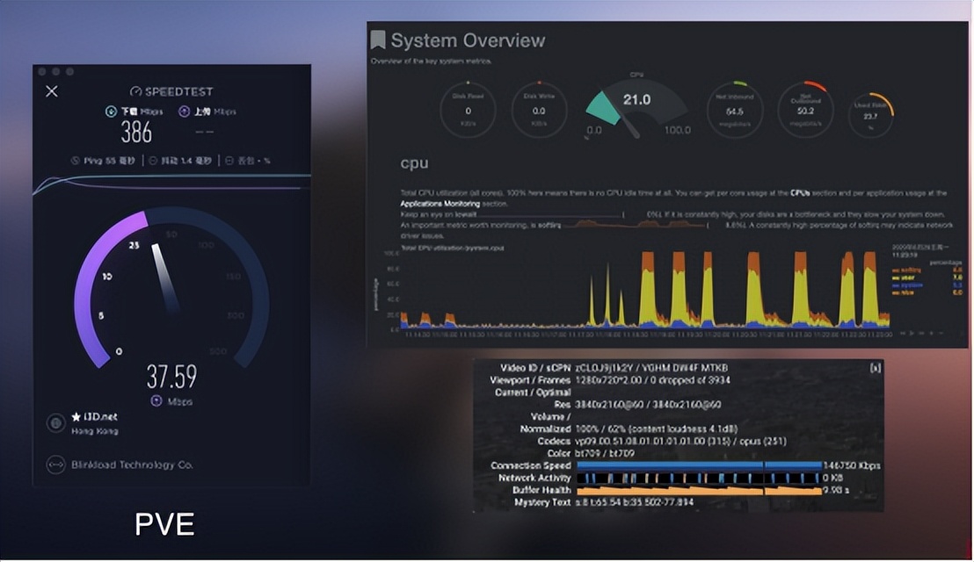Click the PVE caption label
Screen dimensions: 974x562
click(x=164, y=525)
